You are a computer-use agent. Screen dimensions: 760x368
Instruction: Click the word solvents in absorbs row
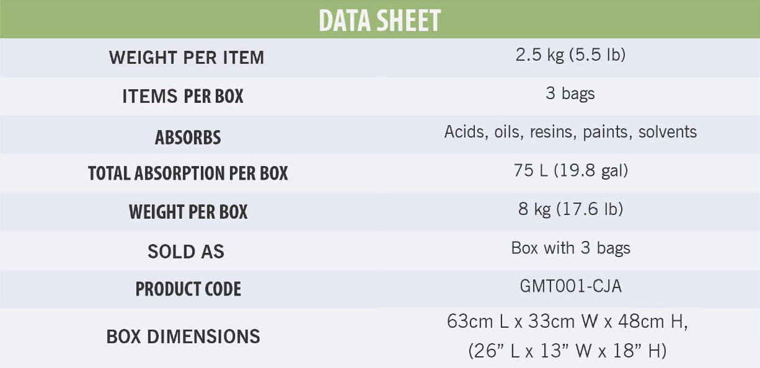click(668, 132)
